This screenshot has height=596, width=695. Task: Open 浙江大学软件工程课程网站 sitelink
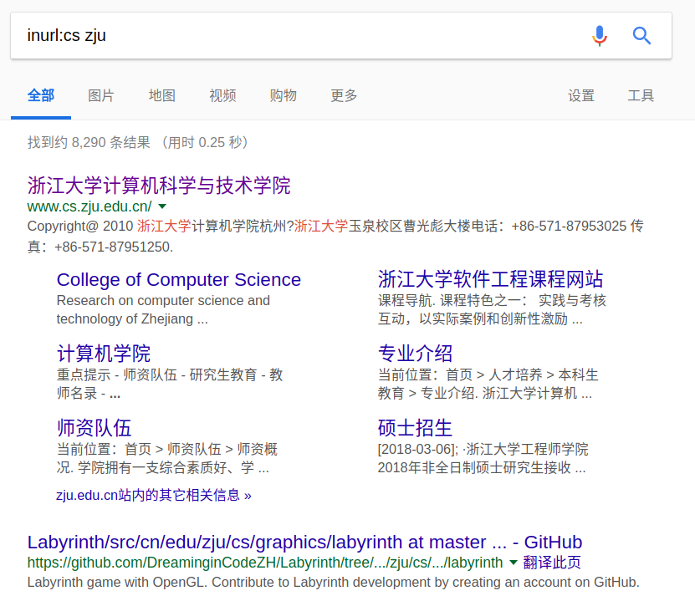pos(490,280)
